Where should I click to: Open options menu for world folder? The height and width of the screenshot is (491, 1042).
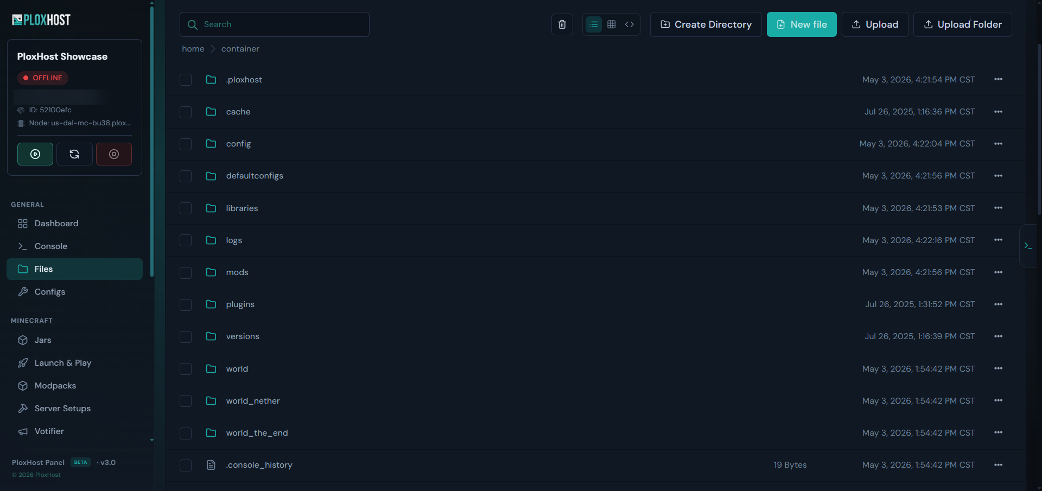998,368
